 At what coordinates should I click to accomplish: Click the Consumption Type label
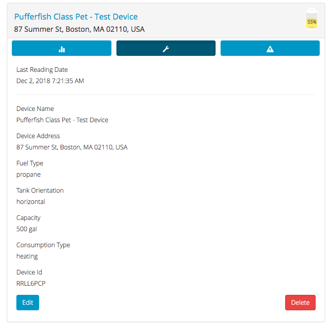pyautogui.click(x=43, y=245)
